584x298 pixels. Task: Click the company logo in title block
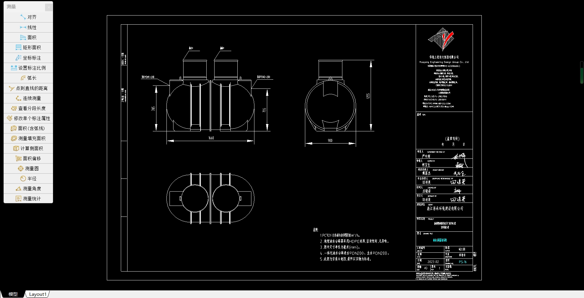441,39
